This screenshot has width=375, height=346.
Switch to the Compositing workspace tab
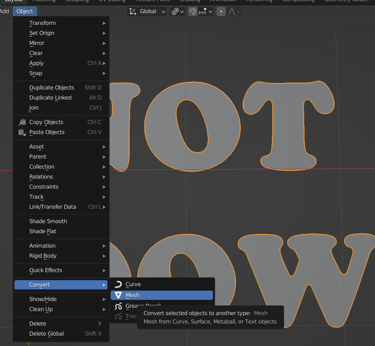click(298, 1)
